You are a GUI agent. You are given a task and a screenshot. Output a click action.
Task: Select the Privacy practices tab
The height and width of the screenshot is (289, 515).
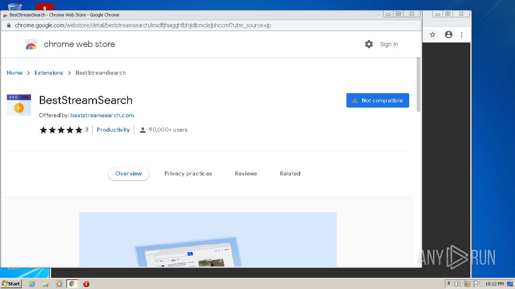pos(188,173)
